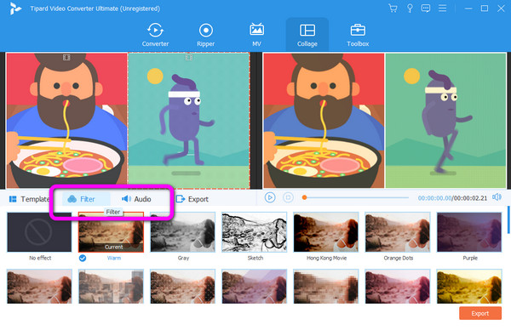This screenshot has width=511, height=330.
Task: Open the Converter module
Action: point(155,35)
